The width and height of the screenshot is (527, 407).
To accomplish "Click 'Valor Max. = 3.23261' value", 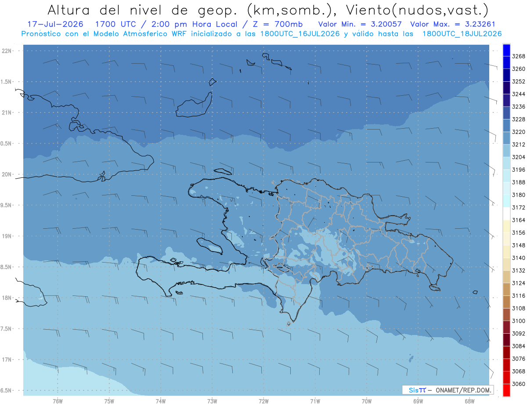I will (454, 24).
